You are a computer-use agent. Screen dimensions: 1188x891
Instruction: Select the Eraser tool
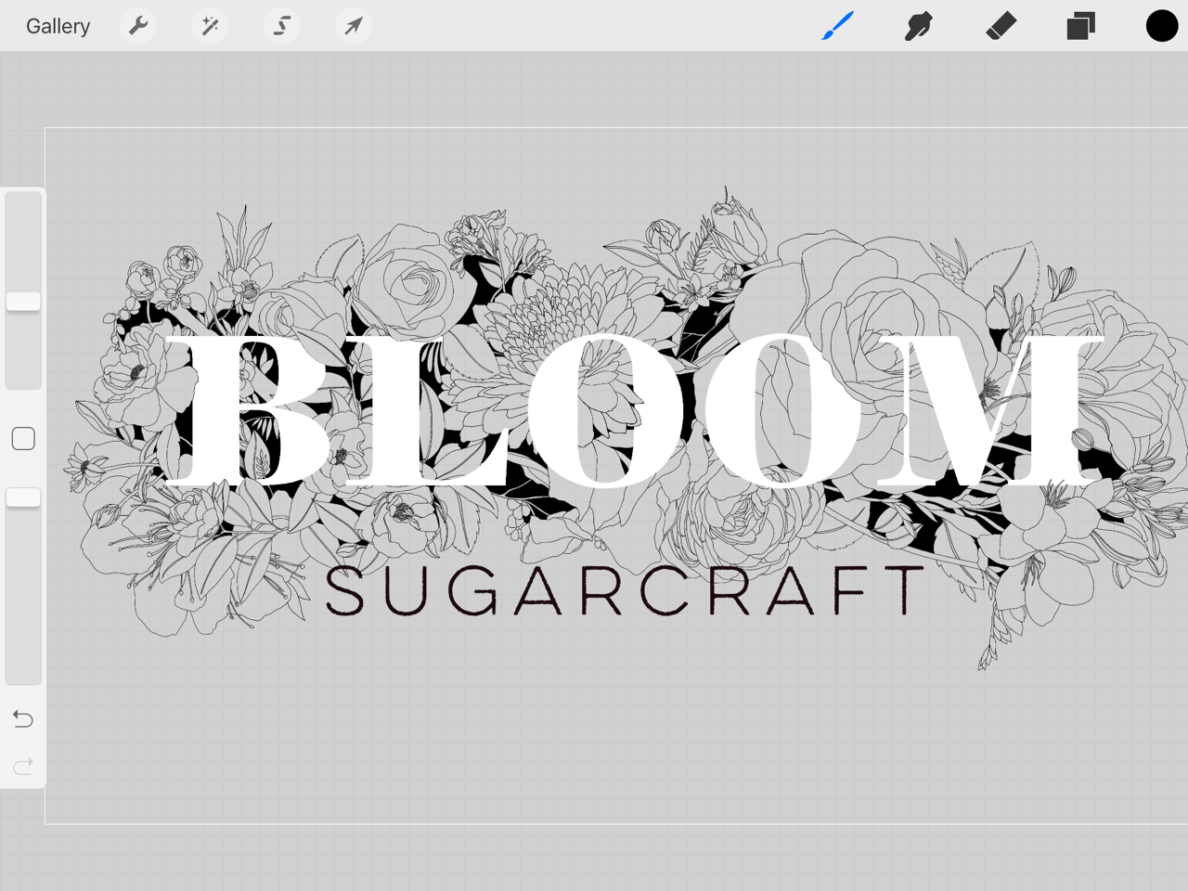pos(1001,26)
